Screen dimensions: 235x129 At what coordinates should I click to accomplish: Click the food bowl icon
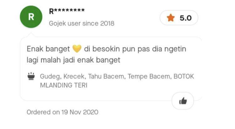31,76
